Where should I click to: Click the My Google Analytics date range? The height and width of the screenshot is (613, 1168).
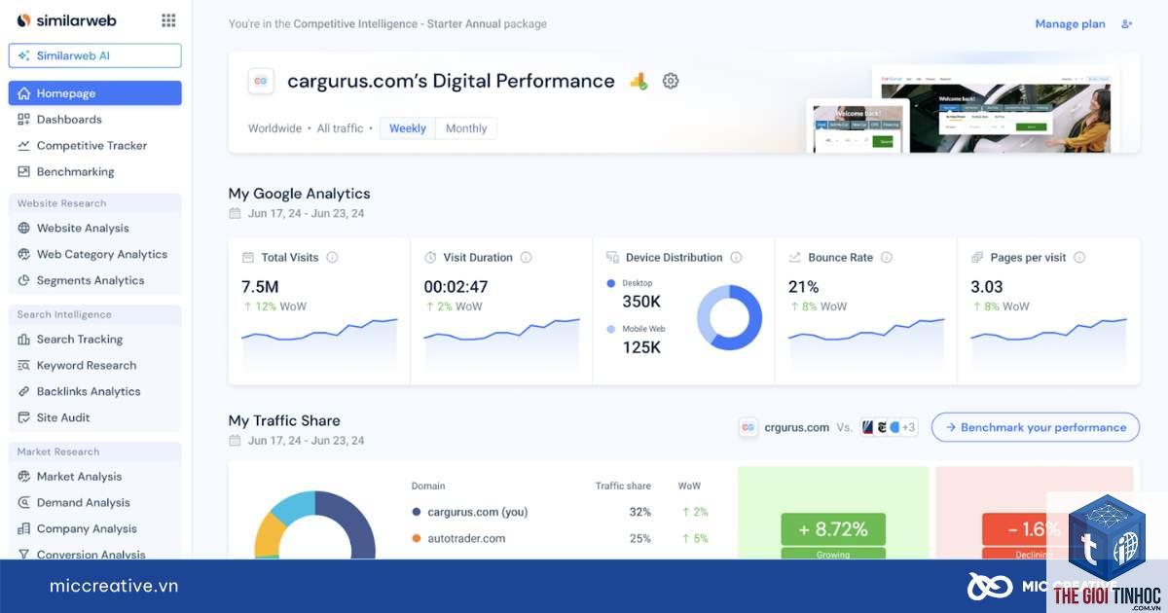tap(296, 214)
